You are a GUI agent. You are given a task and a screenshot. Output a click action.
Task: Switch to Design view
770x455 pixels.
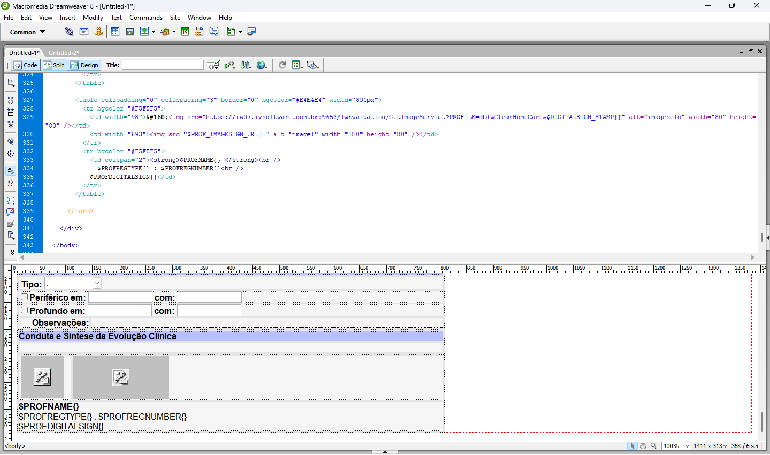(x=84, y=65)
